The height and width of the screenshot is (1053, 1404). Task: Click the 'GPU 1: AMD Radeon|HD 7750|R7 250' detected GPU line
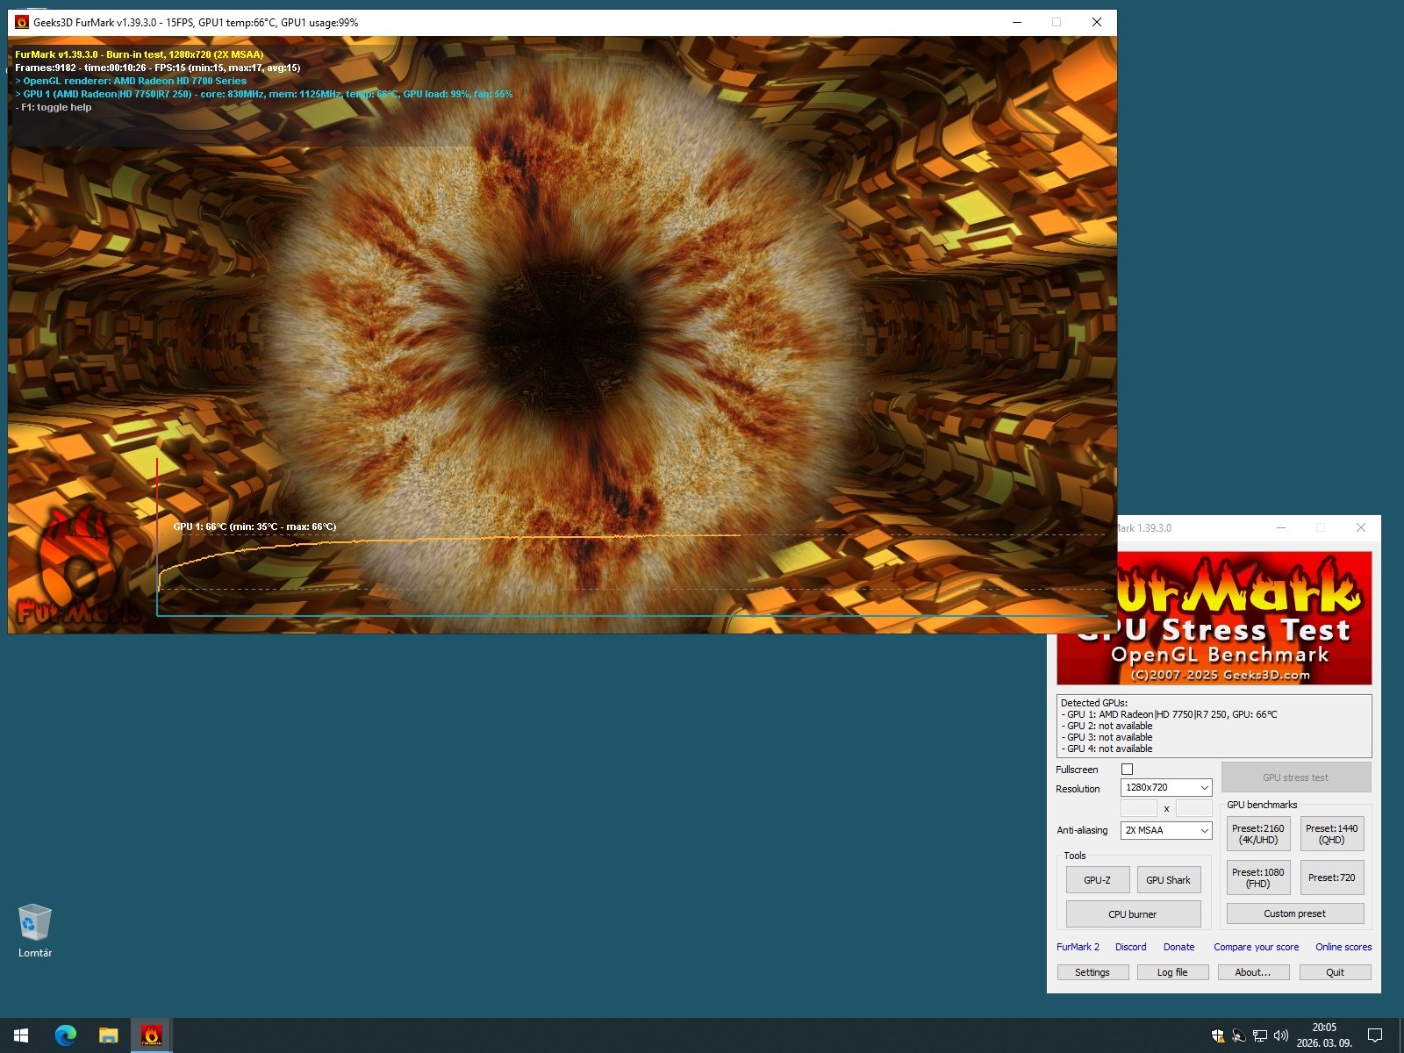tap(1170, 714)
